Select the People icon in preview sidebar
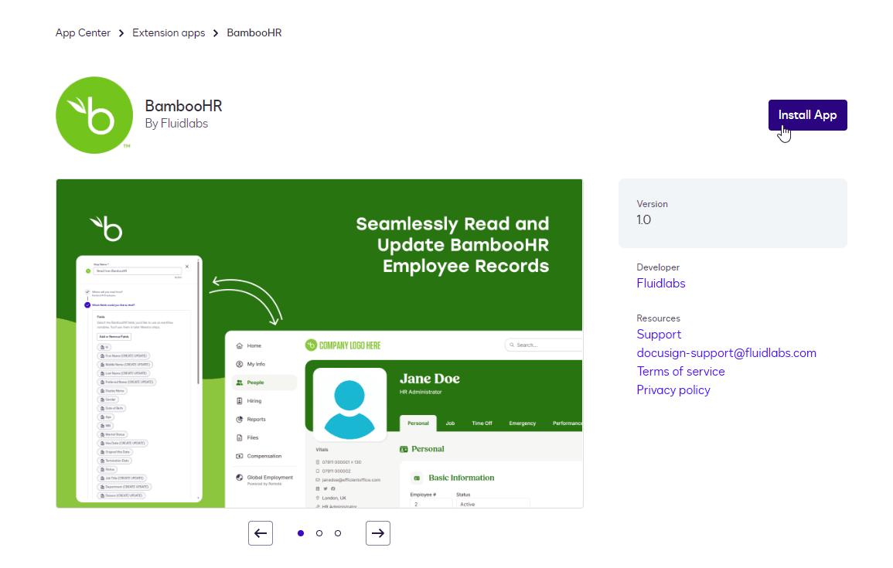Image resolution: width=893 pixels, height=568 pixels. click(x=240, y=383)
